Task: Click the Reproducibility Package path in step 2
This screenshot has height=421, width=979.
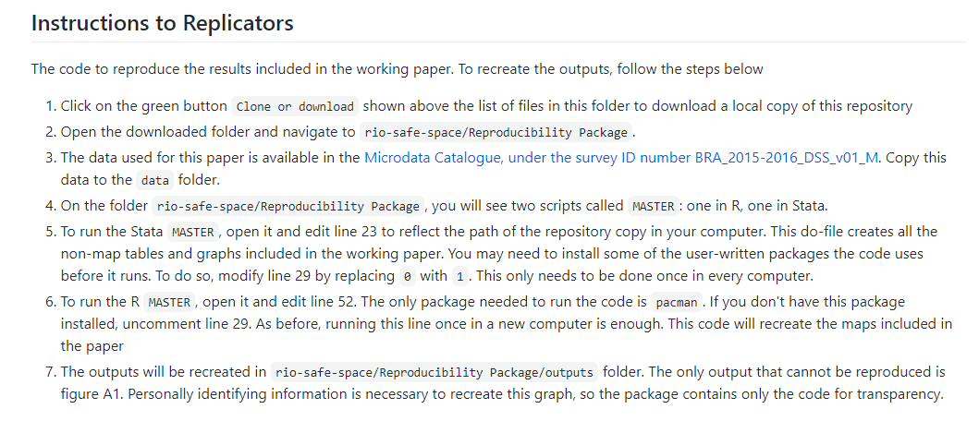Action: (496, 132)
